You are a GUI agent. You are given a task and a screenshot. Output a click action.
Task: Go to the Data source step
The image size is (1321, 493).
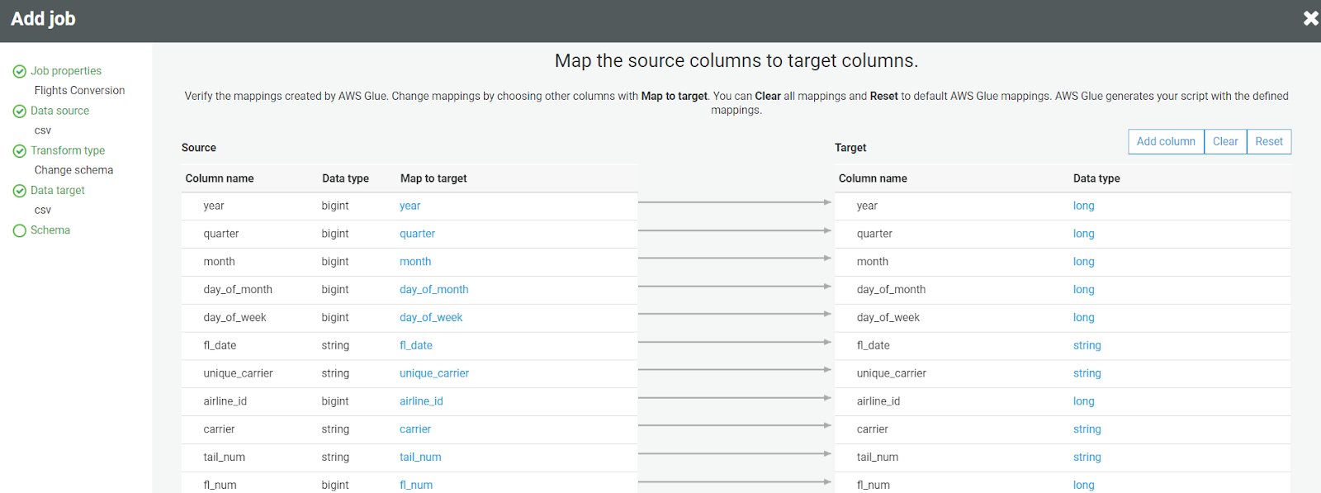pos(59,111)
